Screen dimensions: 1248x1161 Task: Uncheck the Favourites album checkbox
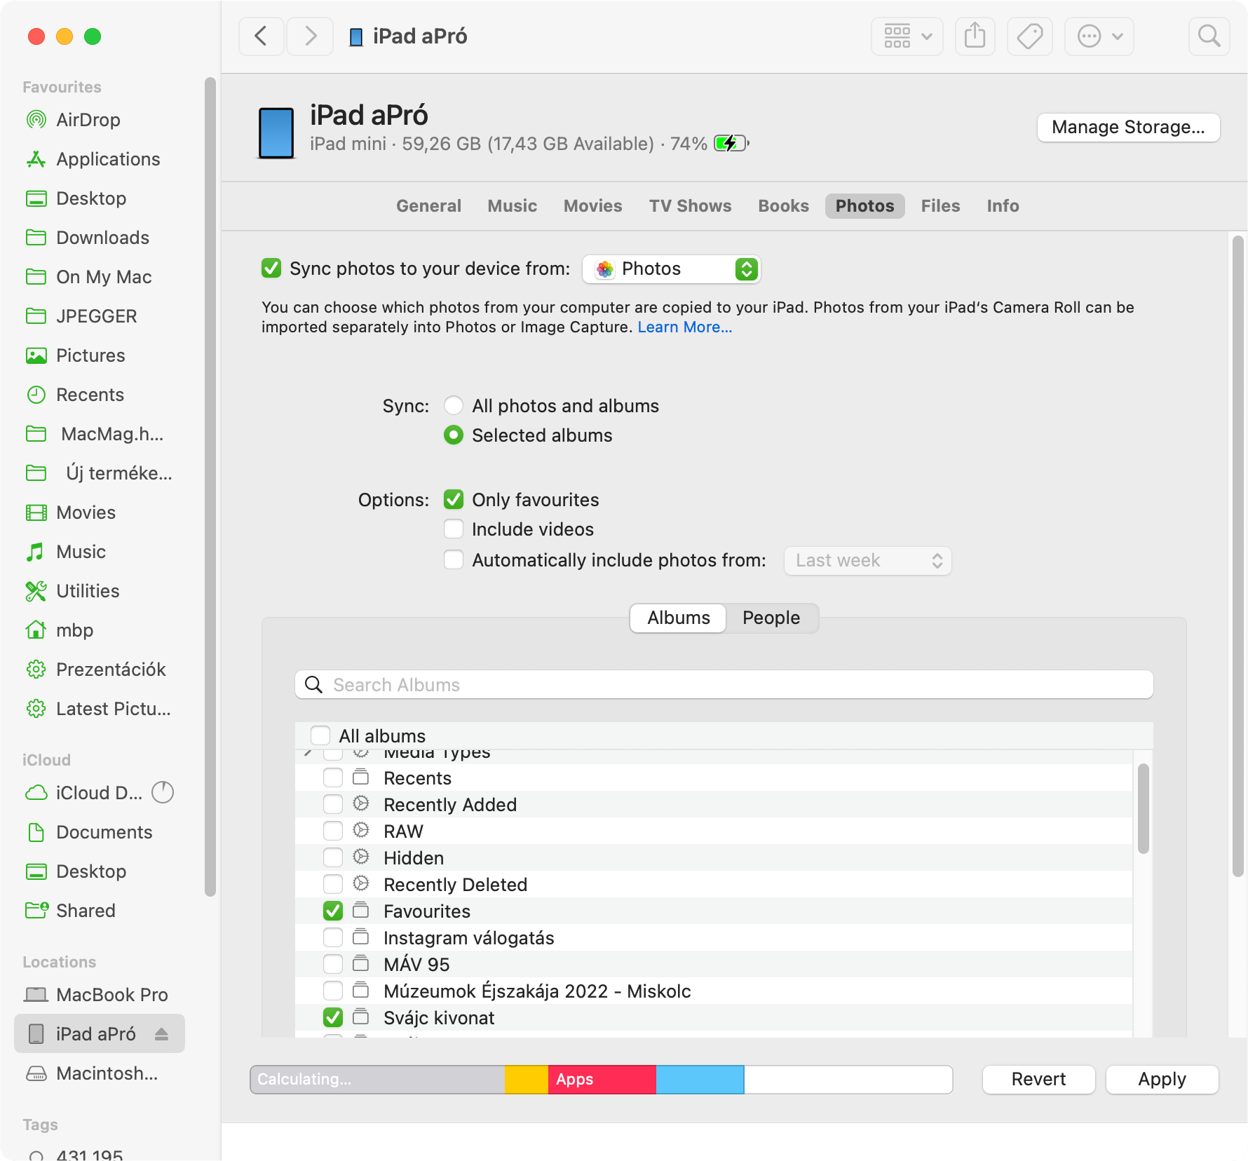point(333,911)
